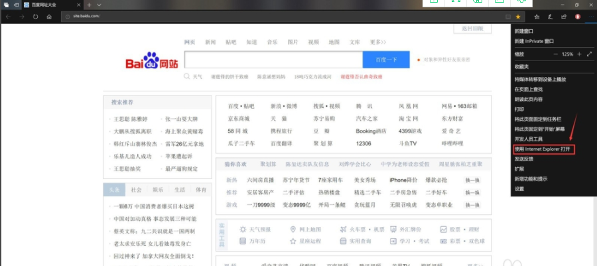Click the Baidu search input field
This screenshot has width=597, height=266.
(x=273, y=60)
